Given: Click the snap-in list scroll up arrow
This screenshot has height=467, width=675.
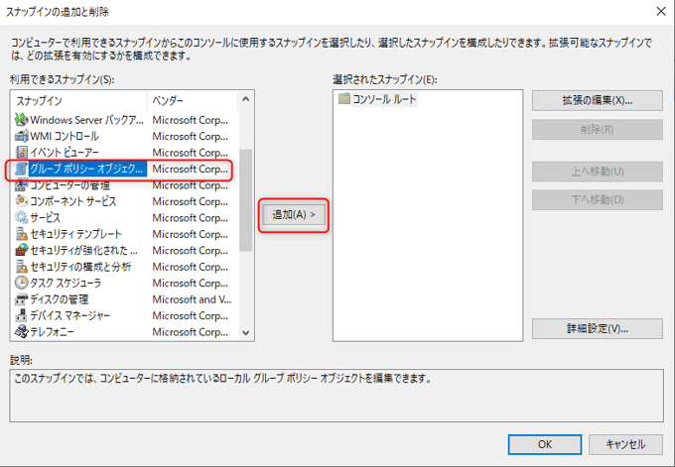Looking at the screenshot, I should [x=246, y=99].
